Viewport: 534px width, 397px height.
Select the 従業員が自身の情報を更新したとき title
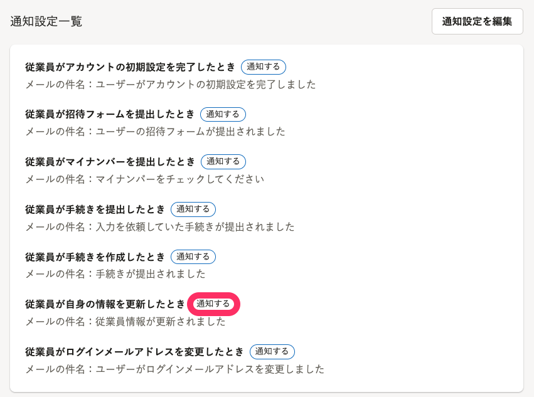[105, 304]
